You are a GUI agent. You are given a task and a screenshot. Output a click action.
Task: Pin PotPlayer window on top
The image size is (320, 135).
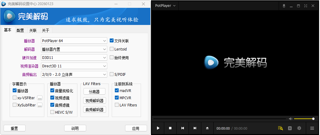coord(284,6)
